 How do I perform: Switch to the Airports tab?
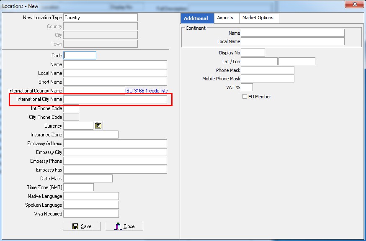[x=225, y=18]
